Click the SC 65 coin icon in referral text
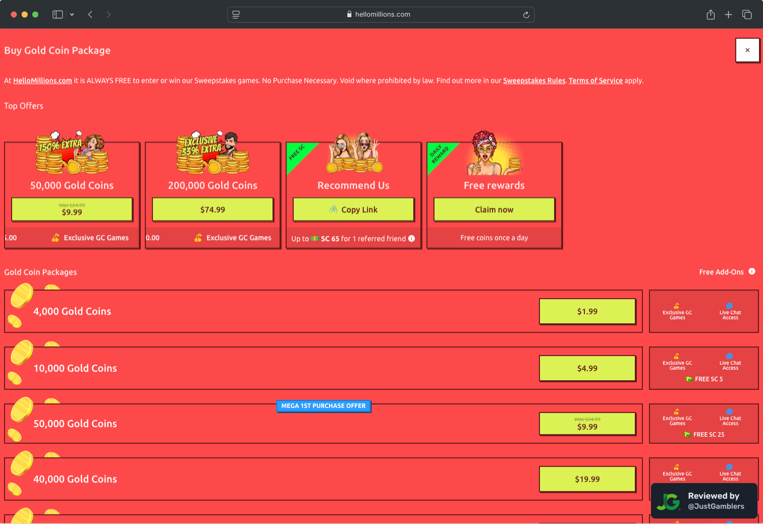This screenshot has width=763, height=524. (315, 239)
